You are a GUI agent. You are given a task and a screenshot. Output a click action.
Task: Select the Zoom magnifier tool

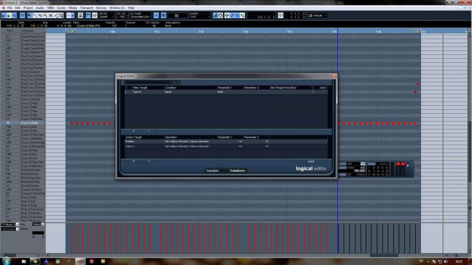click(x=45, y=15)
